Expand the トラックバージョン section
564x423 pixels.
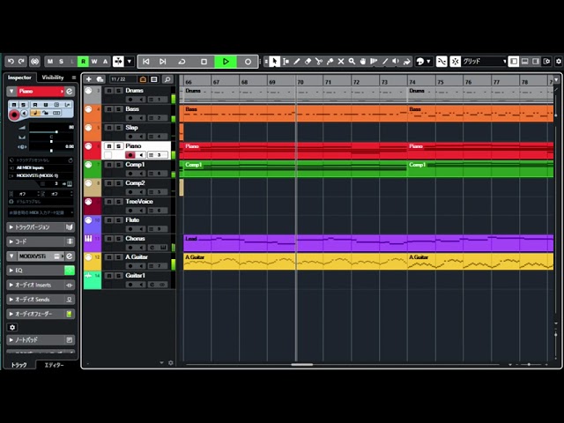(41, 227)
